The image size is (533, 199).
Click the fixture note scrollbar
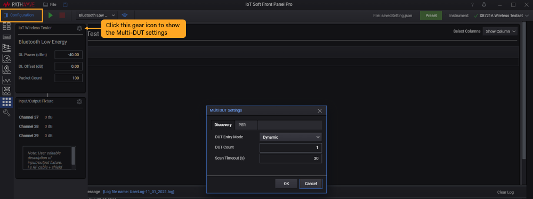tap(74, 155)
